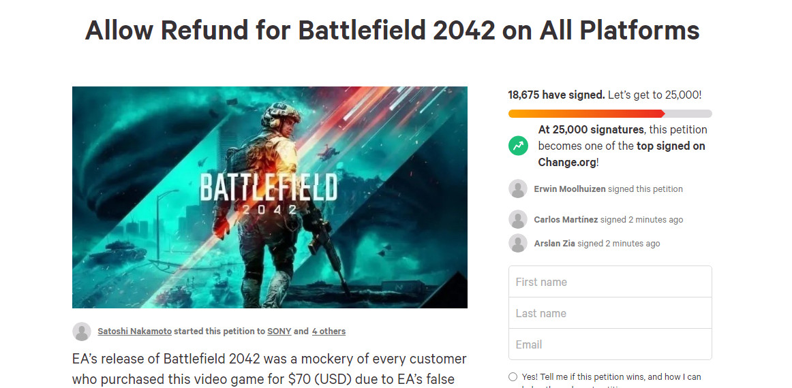Open the Satoshi Nakamoto profile link
The image size is (792, 388).
coord(134,332)
